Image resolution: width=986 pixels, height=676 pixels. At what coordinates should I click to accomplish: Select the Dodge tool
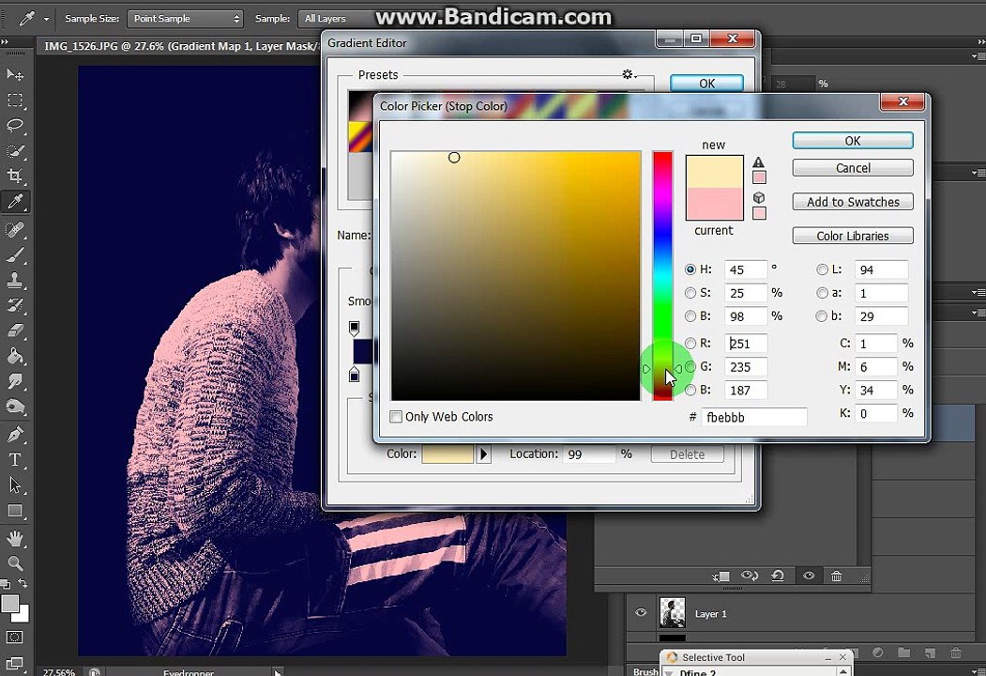[x=15, y=407]
